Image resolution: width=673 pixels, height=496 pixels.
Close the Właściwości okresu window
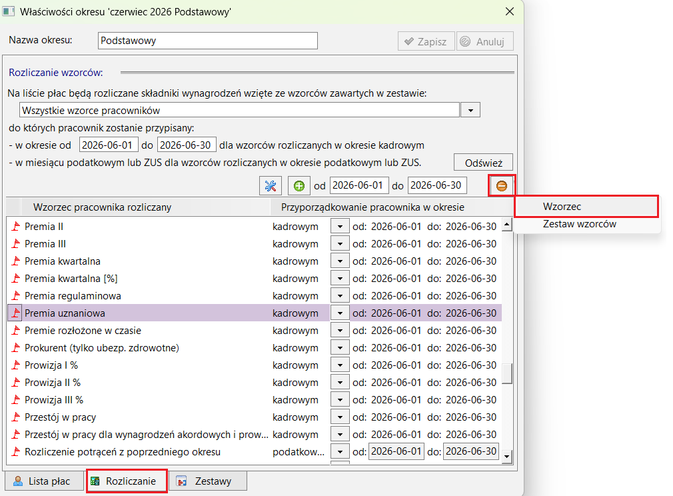click(x=510, y=11)
